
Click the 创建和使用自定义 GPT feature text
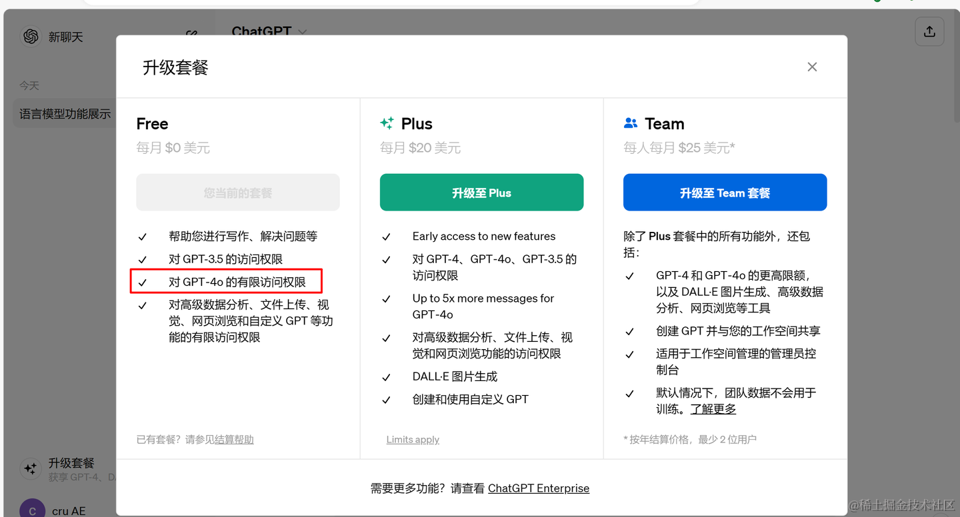click(x=471, y=399)
